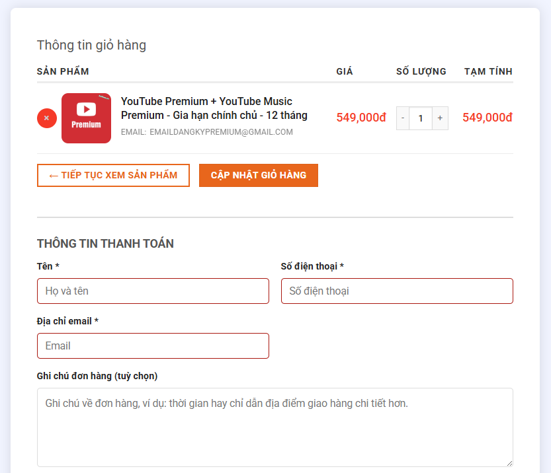Click the Số lượng column header
551x473 pixels.
421,71
